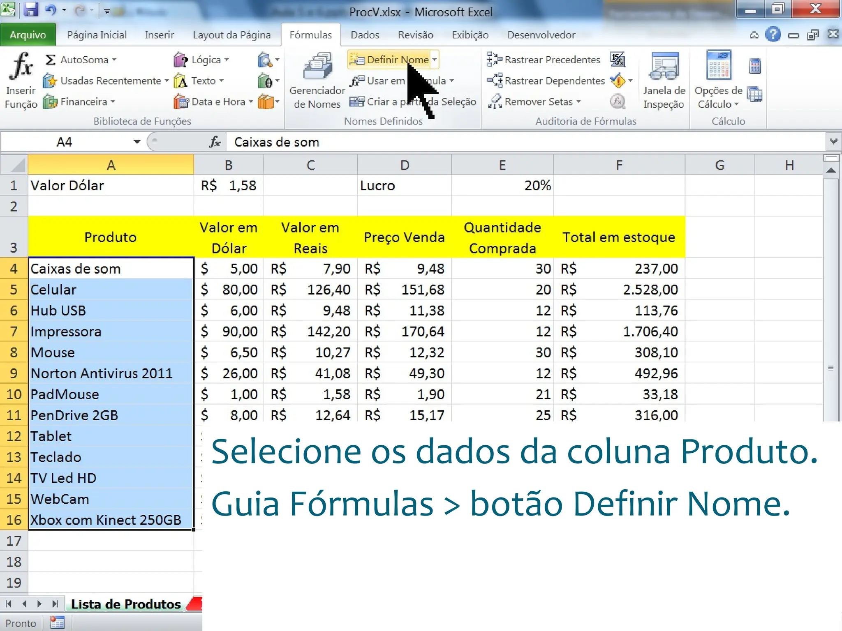Open Lógica functions dropdown
This screenshot has height=631, width=842.
[x=201, y=60]
